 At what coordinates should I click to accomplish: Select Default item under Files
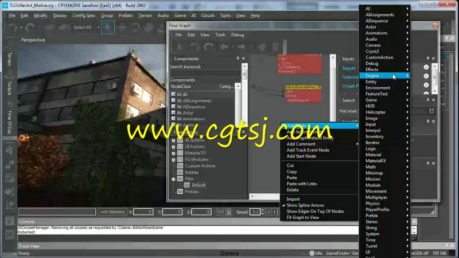tap(199, 185)
